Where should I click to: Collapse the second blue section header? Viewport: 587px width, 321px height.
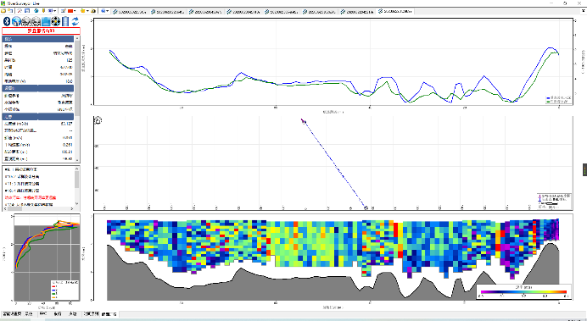tap(38, 88)
